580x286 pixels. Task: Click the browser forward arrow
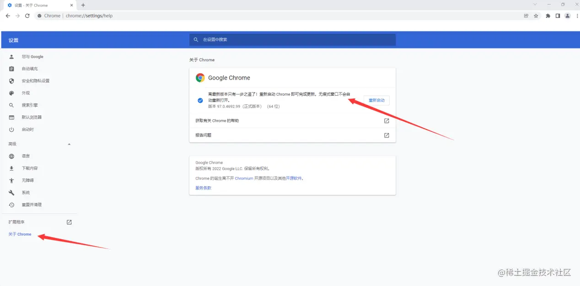pos(17,16)
